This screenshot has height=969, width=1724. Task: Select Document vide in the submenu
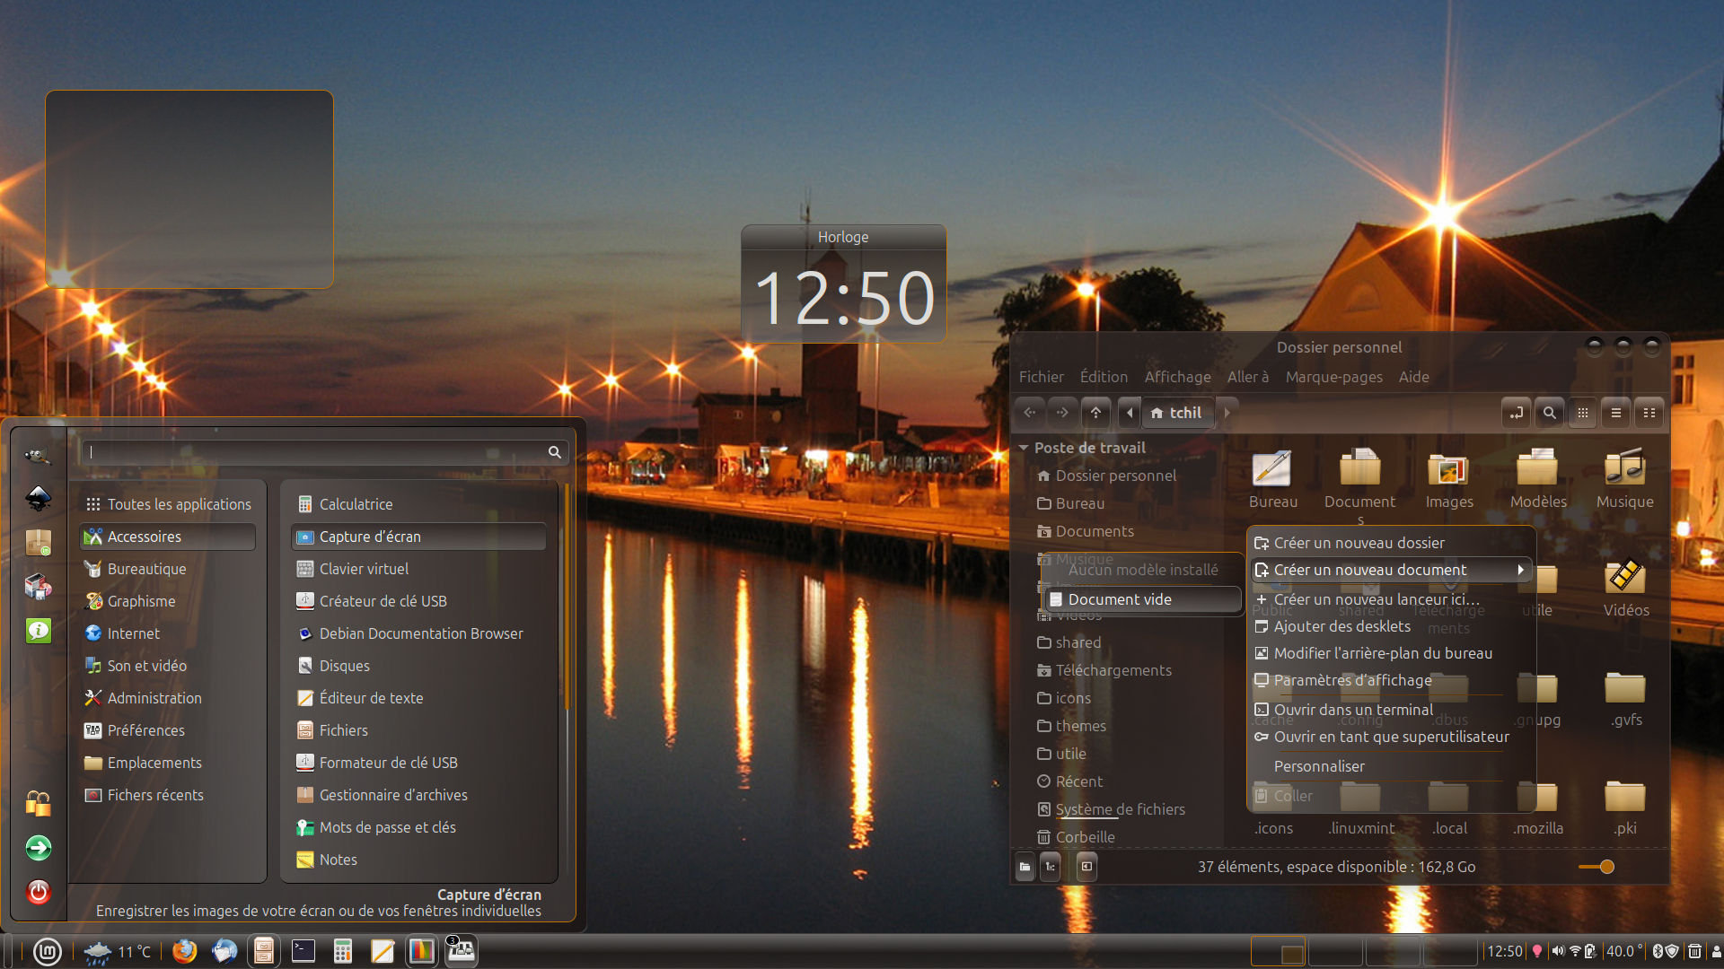[1142, 599]
